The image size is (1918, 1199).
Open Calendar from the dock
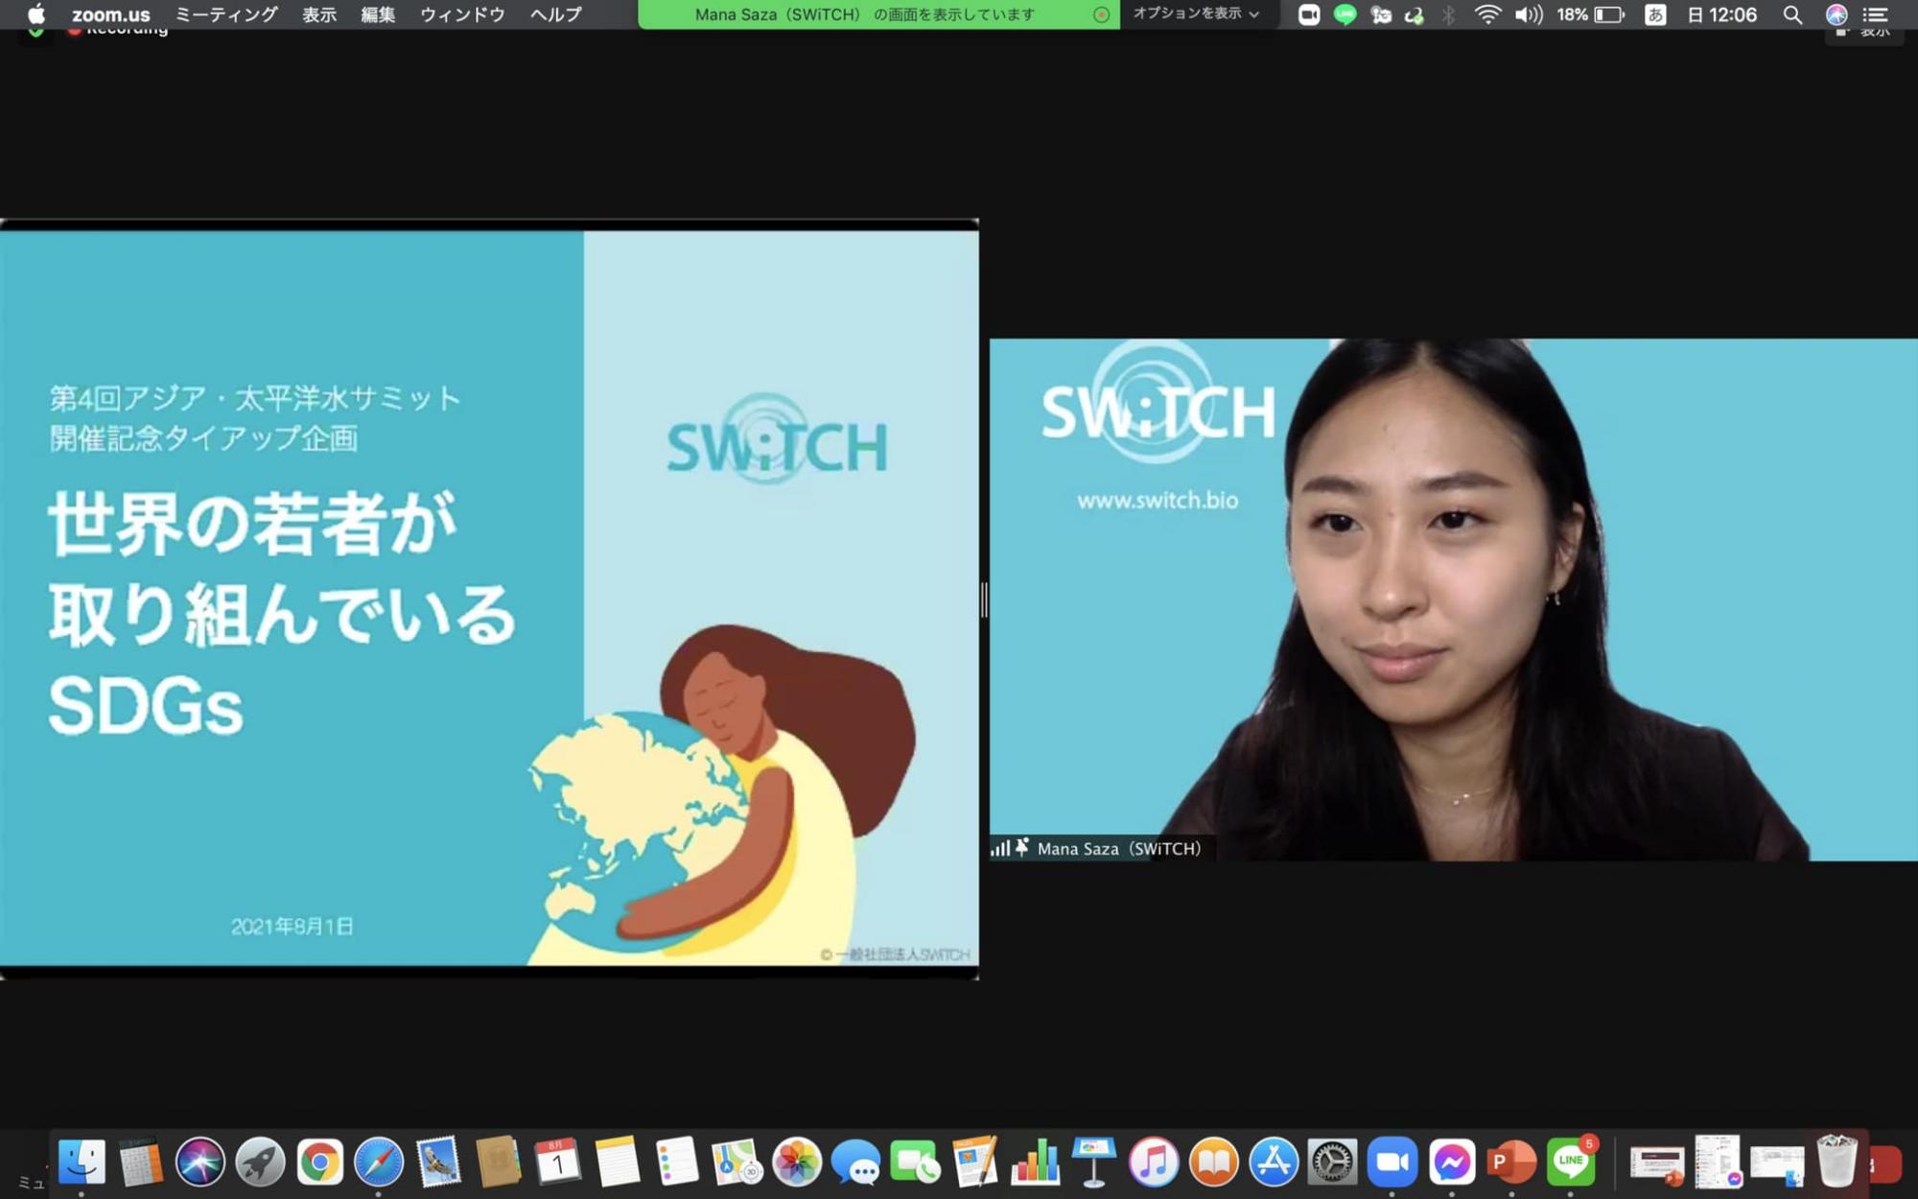[x=557, y=1162]
